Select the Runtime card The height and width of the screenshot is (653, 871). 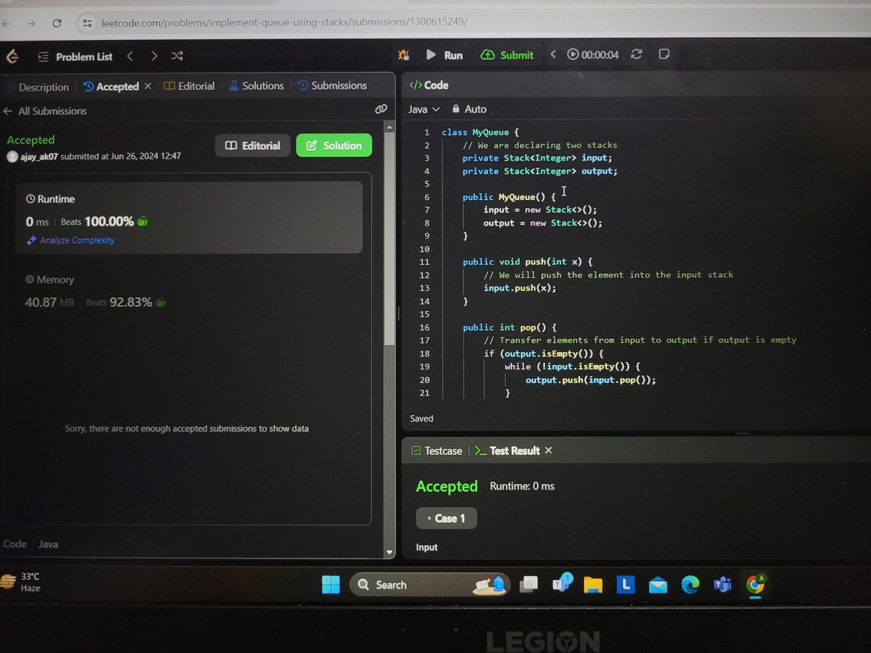click(189, 217)
